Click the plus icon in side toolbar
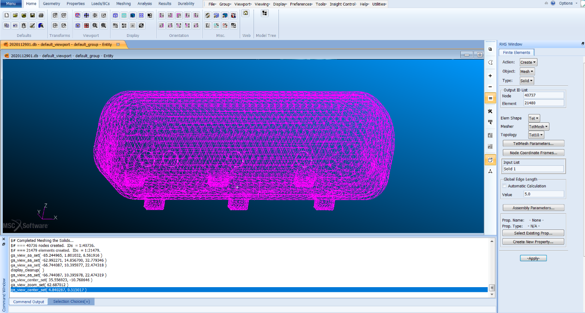585x313 pixels. 490,76
